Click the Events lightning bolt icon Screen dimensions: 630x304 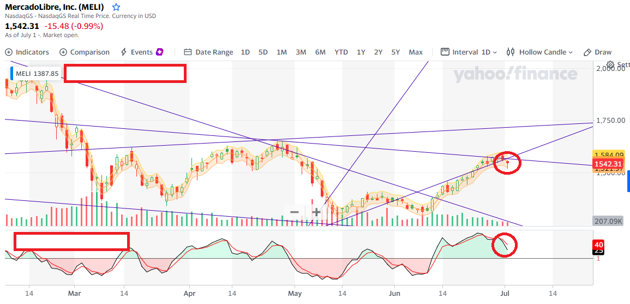(x=124, y=52)
